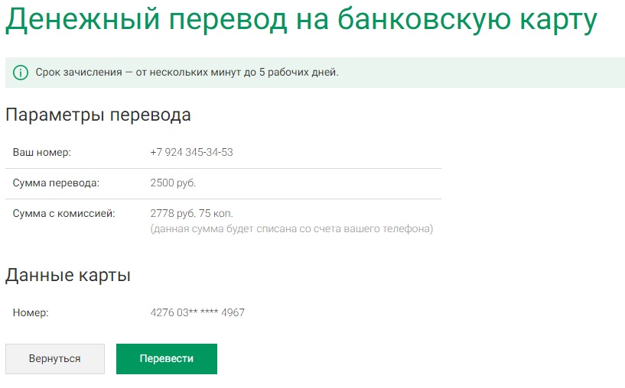Screen dimensions: 625x388
Task: Click the Сумма перевода label
Action: pos(56,183)
